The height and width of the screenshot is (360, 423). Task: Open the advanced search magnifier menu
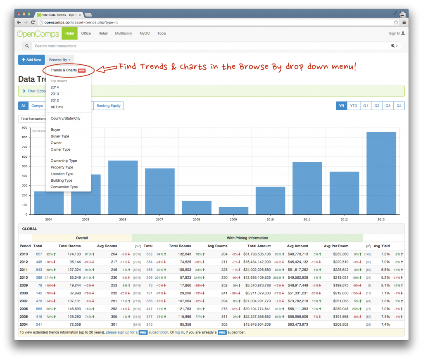tap(394, 46)
